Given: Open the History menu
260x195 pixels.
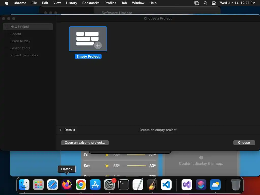Looking at the screenshot, I should click(x=71, y=3).
